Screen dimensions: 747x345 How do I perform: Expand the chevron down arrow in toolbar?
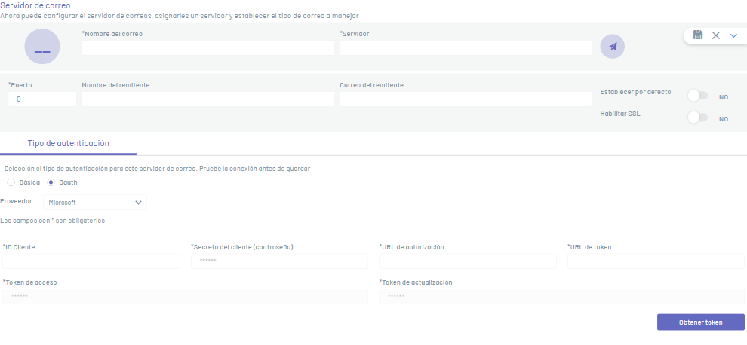pyautogui.click(x=733, y=35)
